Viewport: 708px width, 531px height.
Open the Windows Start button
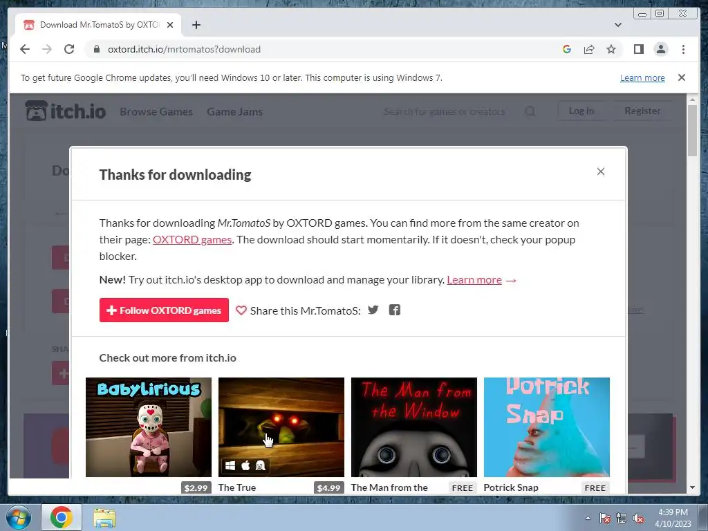coord(19,517)
